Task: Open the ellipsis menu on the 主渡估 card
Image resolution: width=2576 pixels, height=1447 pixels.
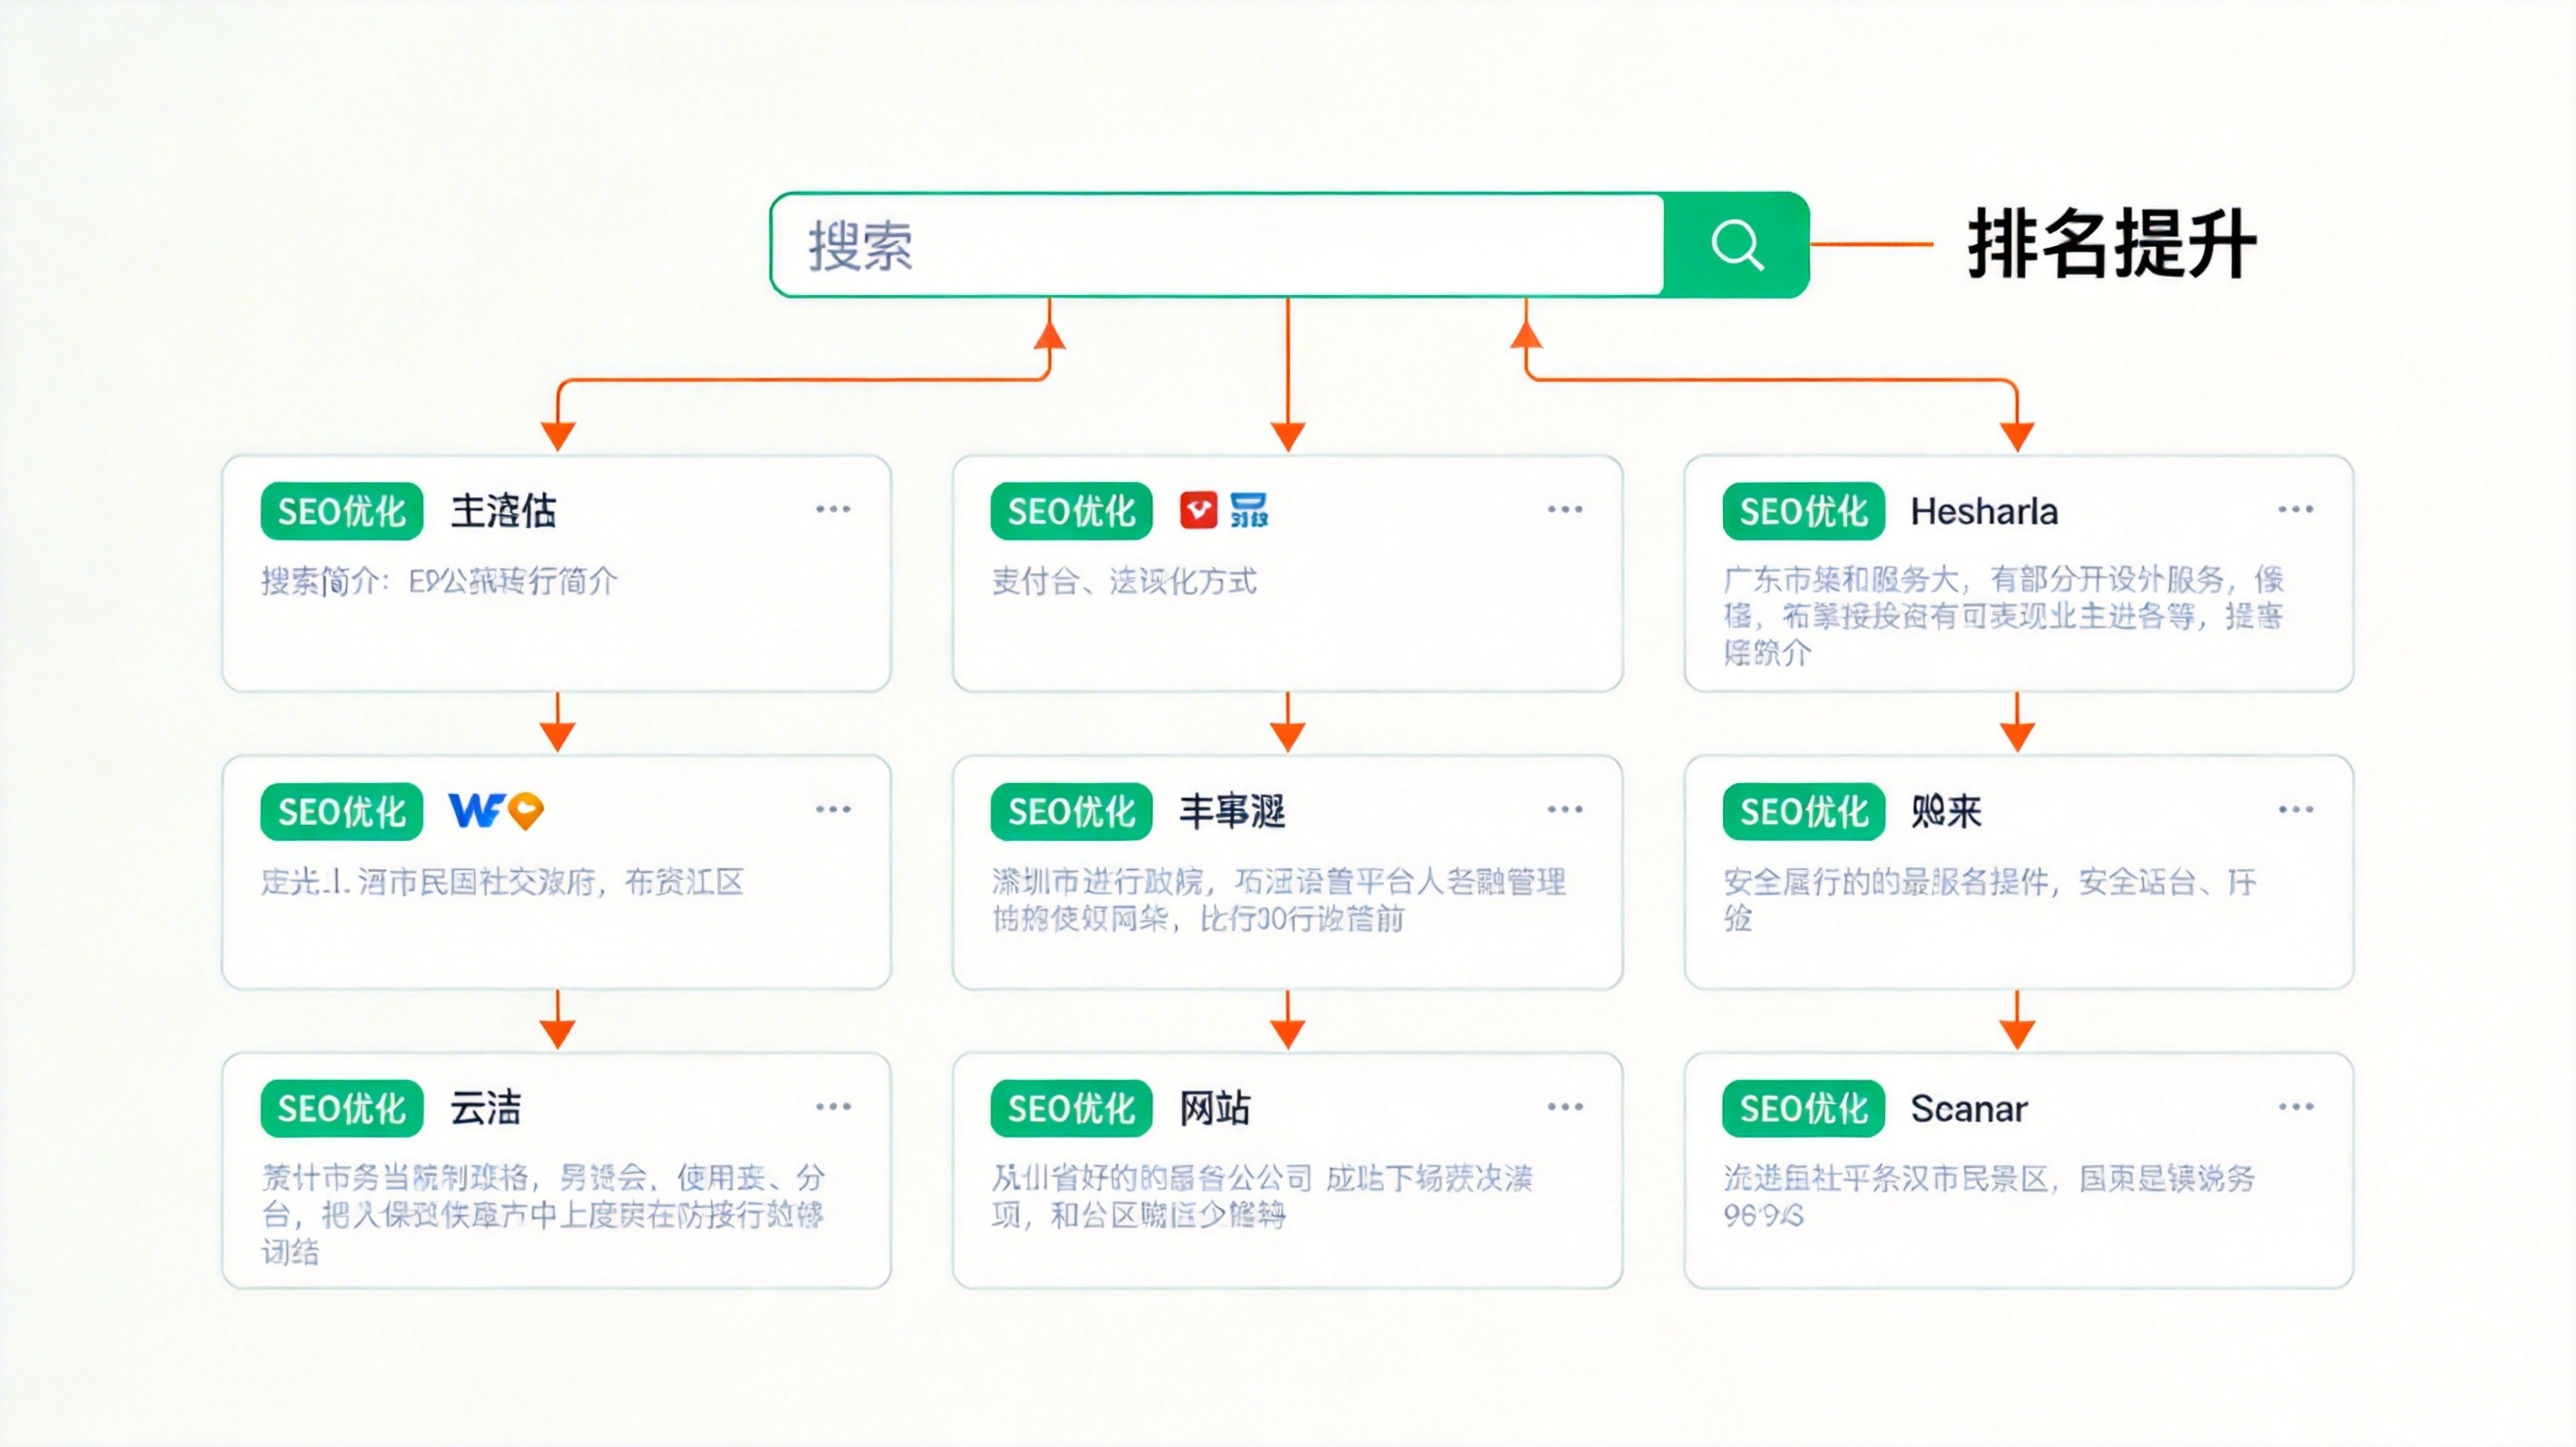Action: 834,510
